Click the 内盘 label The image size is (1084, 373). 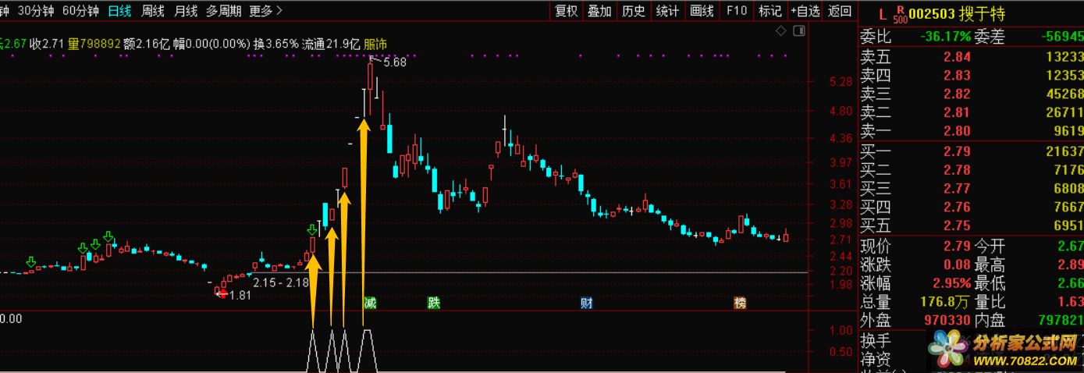(x=989, y=321)
